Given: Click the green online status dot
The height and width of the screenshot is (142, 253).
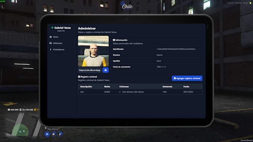Looking at the screenshot, I should pyautogui.click(x=52, y=28).
